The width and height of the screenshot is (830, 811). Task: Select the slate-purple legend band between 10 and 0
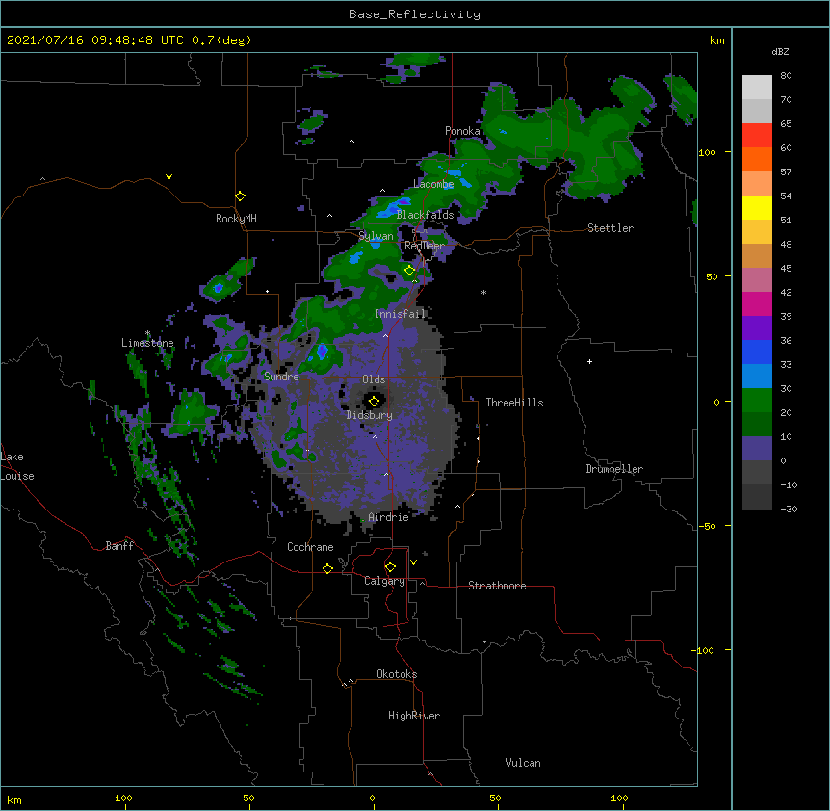[x=757, y=449]
